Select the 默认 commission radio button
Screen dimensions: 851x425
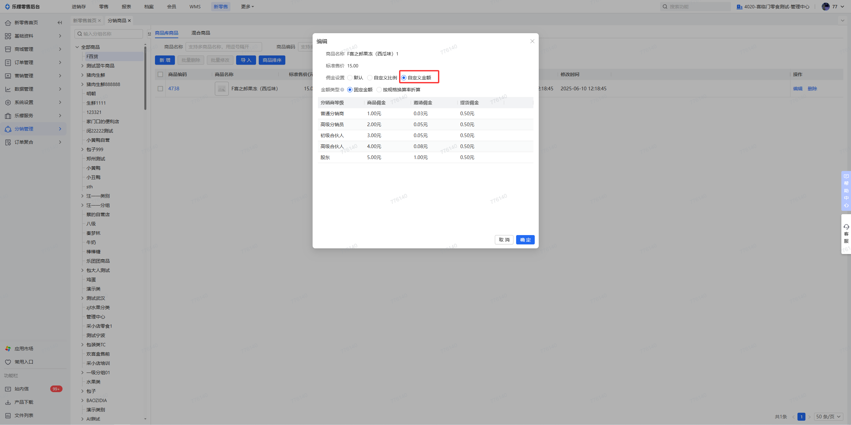350,78
